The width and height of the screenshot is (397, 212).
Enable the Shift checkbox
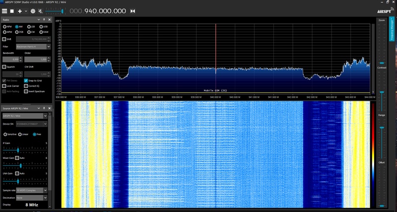point(4,39)
